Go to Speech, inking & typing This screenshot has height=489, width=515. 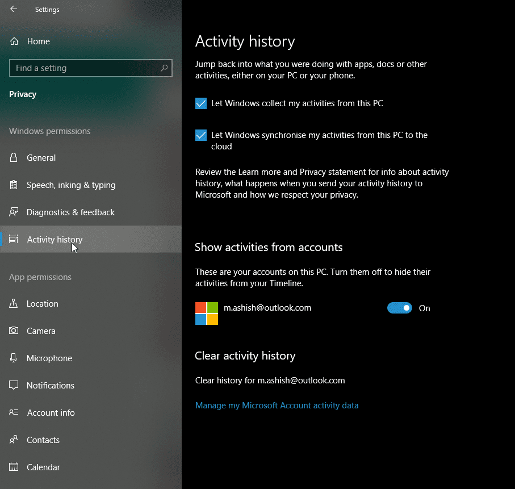click(x=91, y=185)
